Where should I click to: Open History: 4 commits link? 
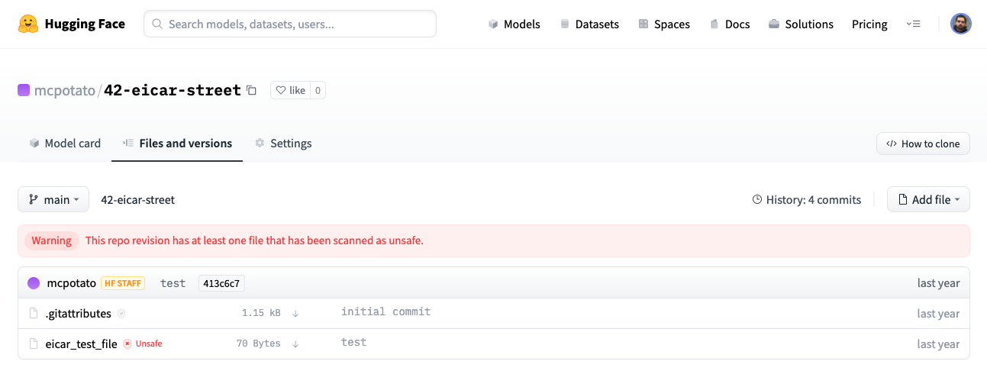(x=807, y=199)
